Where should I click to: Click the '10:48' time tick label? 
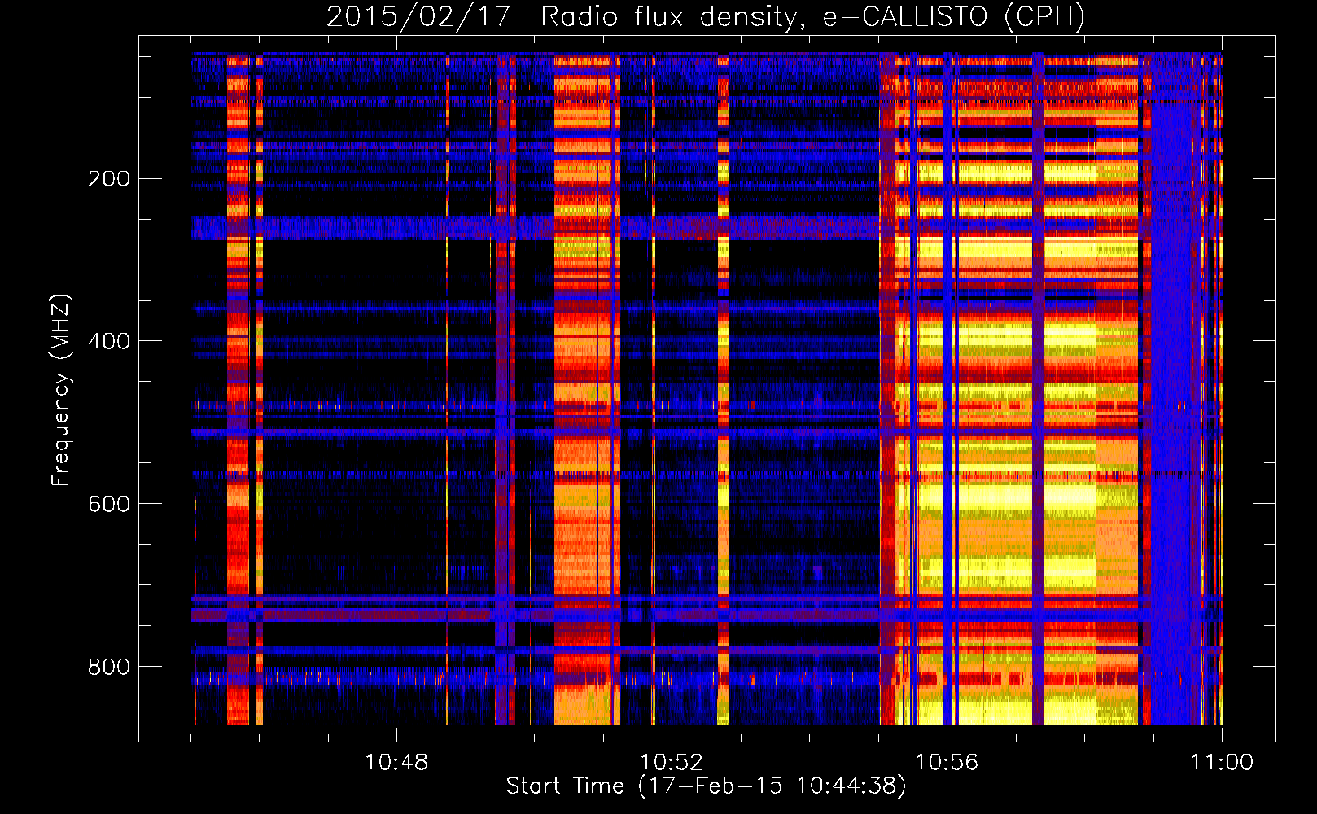396,763
